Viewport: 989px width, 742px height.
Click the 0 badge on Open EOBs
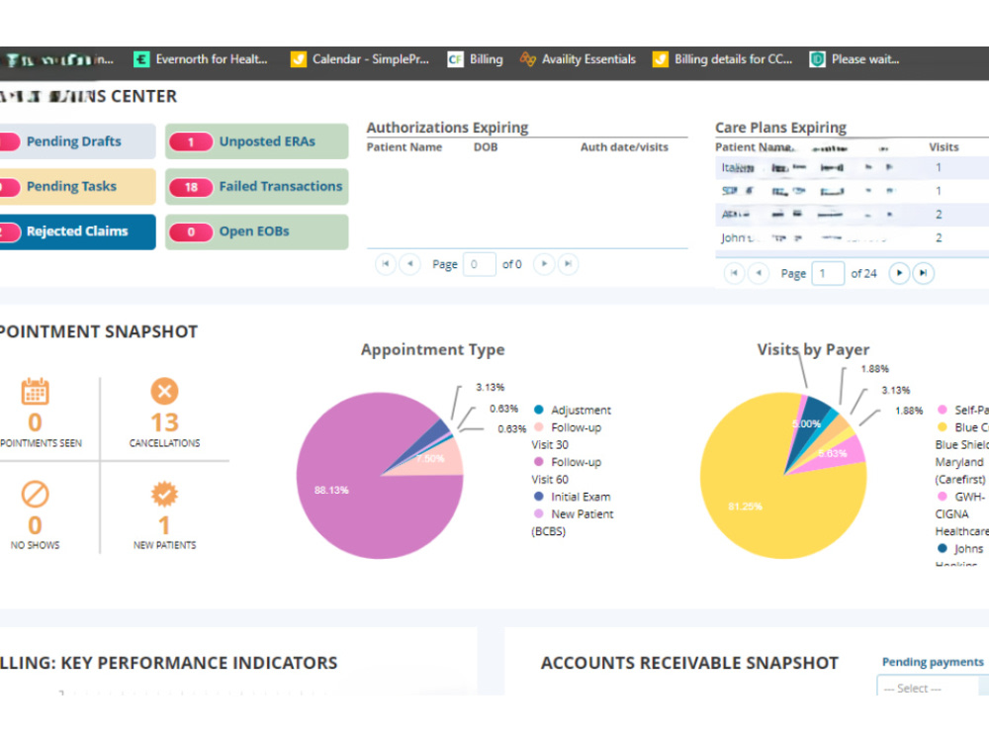tap(191, 232)
